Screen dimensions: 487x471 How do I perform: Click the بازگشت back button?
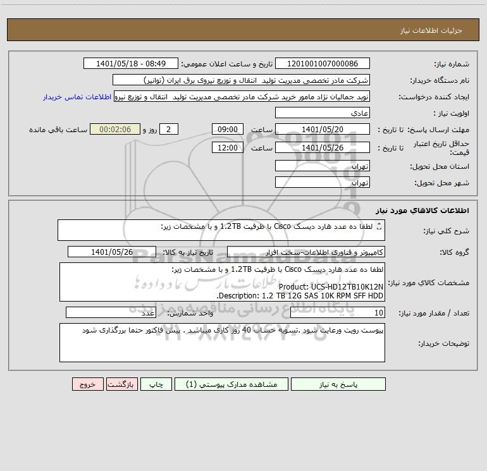point(121,384)
